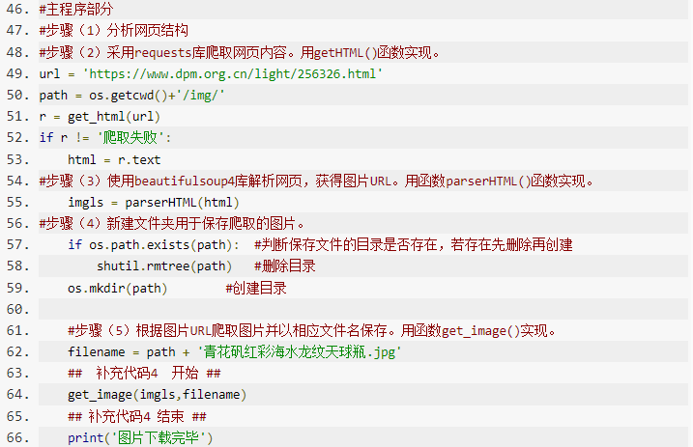This screenshot has width=693, height=447.
Task: Click the '#创建目录' comment
Action: click(255, 288)
